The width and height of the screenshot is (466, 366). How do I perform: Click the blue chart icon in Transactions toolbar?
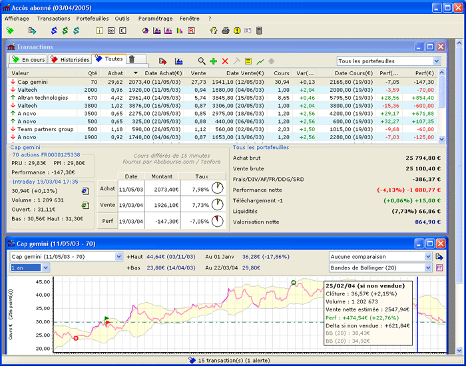(179, 61)
